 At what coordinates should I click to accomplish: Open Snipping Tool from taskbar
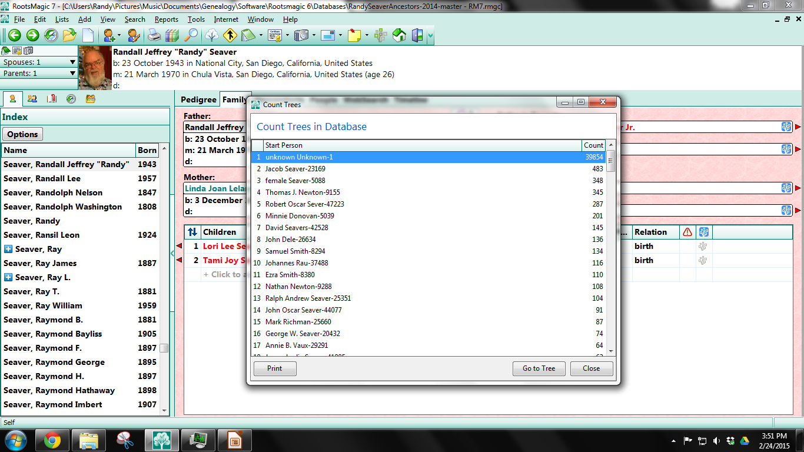pos(125,440)
